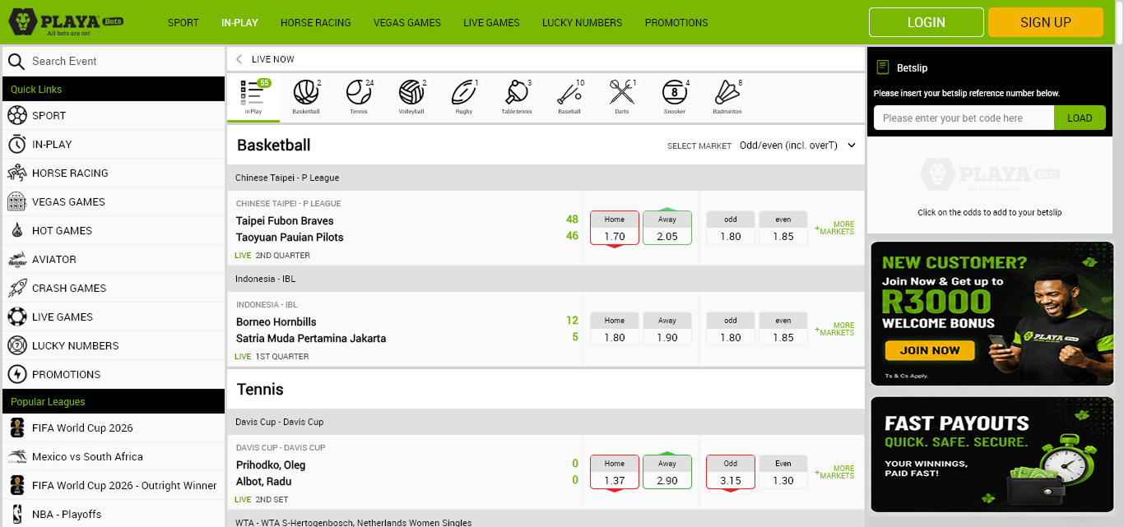Select Away 2.05 odds for Taoyuan Pilots
The width and height of the screenshot is (1124, 527).
667,228
